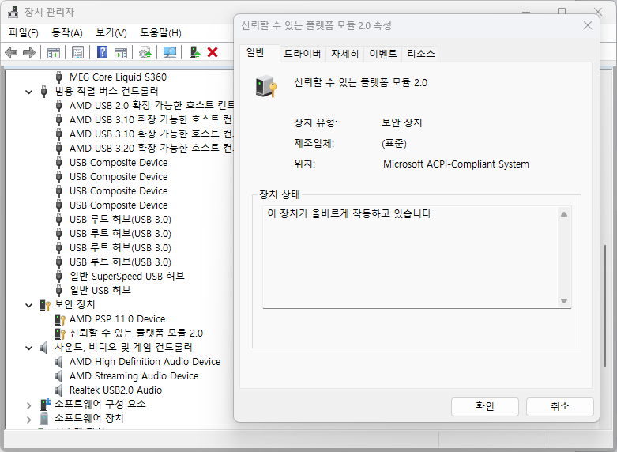The image size is (617, 452).
Task: Click the update driver green arrow icon
Action: [195, 52]
